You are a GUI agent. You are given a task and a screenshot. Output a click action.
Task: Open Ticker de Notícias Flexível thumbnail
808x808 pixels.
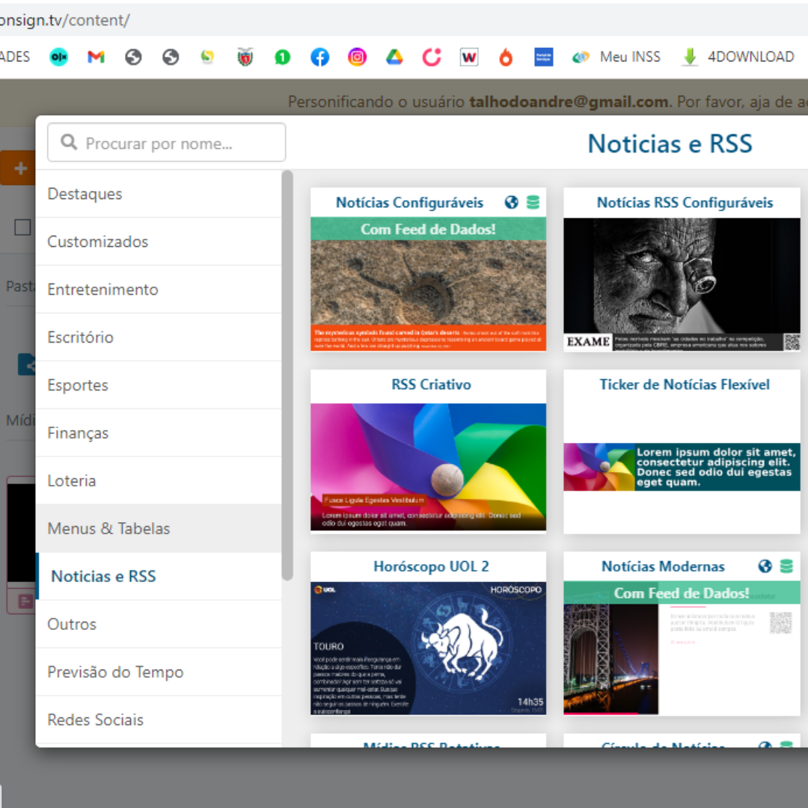click(x=682, y=467)
